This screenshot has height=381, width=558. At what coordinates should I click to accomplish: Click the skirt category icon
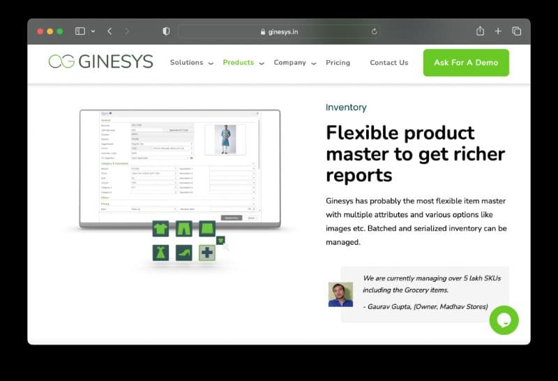[x=206, y=229]
